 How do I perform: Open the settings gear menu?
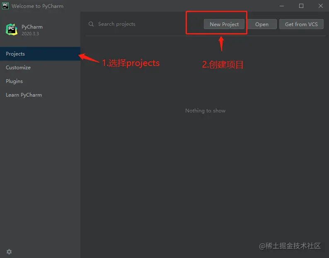(x=9, y=251)
